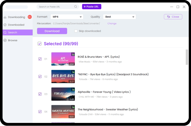Click download icon on Forever Young thumbnail
191x126 pixels.
(73, 90)
